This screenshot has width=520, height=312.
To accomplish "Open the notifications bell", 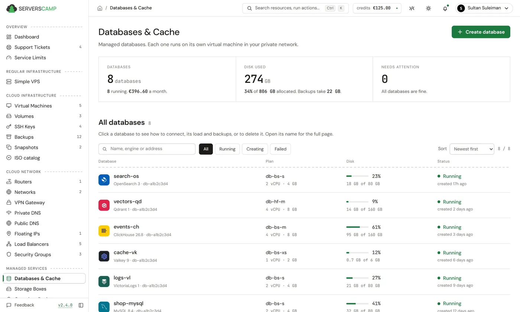I will [445, 8].
